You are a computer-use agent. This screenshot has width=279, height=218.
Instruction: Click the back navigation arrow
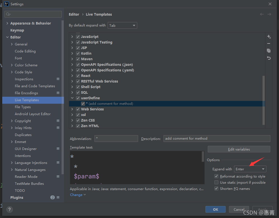click(x=262, y=14)
